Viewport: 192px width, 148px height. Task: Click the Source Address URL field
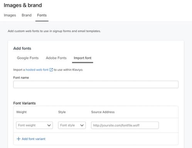click(125, 125)
